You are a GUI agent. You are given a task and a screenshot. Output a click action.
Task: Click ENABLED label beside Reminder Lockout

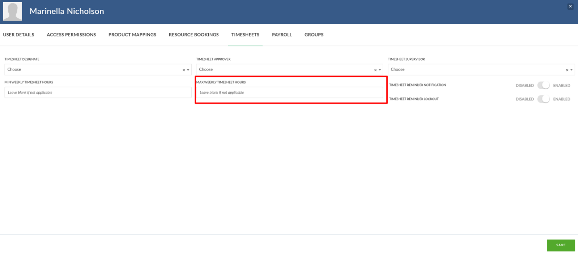(x=562, y=99)
